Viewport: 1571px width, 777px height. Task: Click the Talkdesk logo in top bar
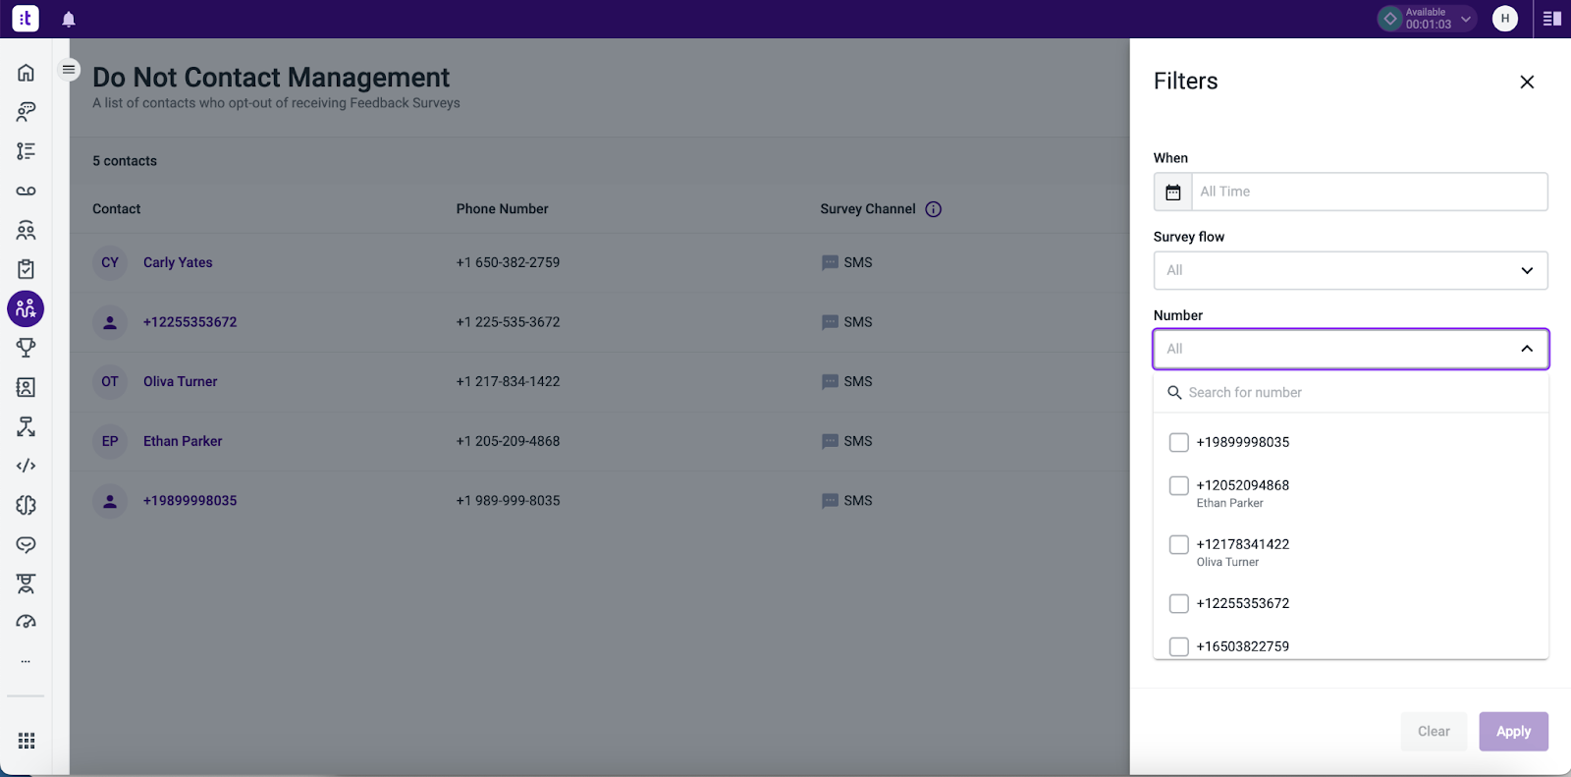click(26, 18)
